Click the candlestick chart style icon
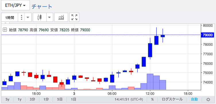Viewport: 216px width, 104px height. [40, 17]
